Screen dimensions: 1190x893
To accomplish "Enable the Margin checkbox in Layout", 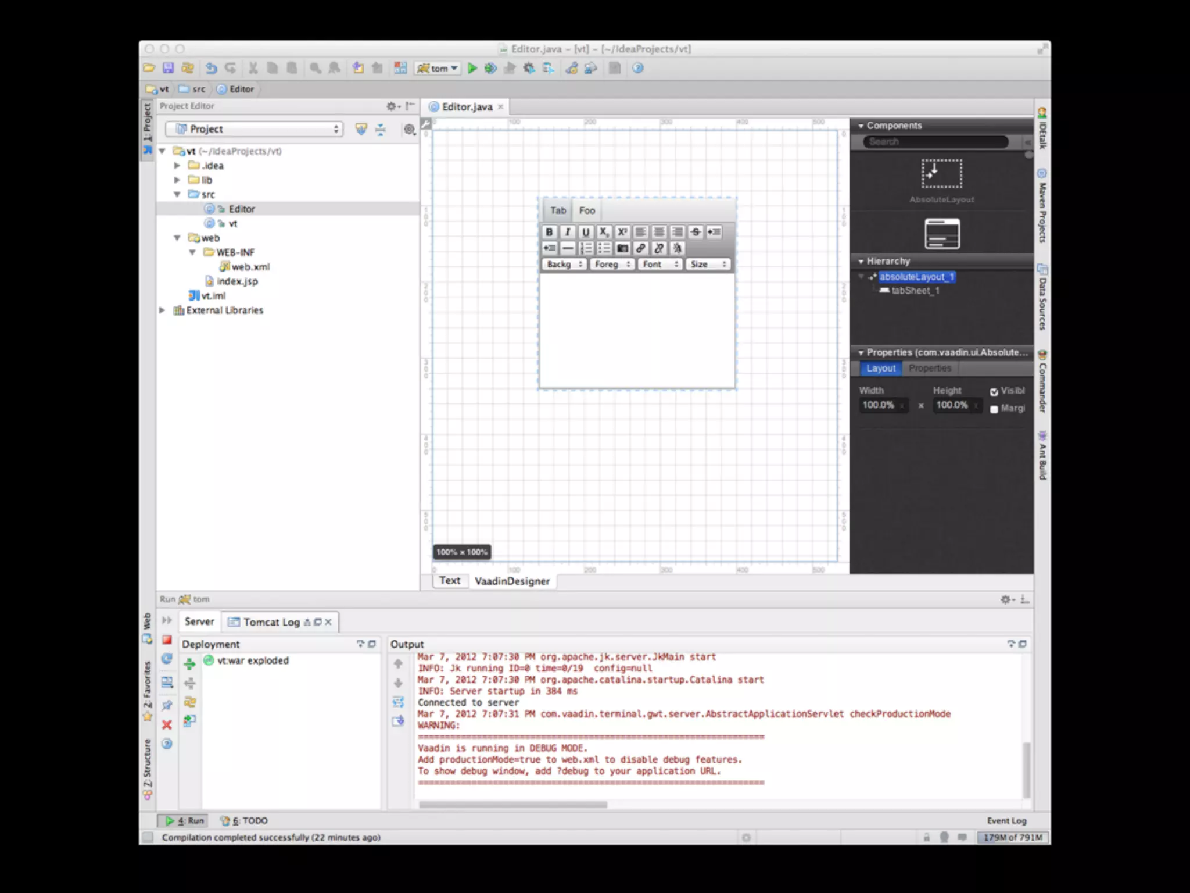I will (x=994, y=409).
